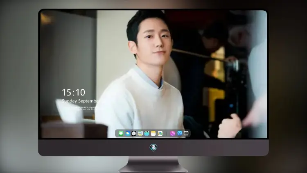Open the blue-and-yellow dock icon beside Clock
307x173 pixels.
click(x=140, y=133)
